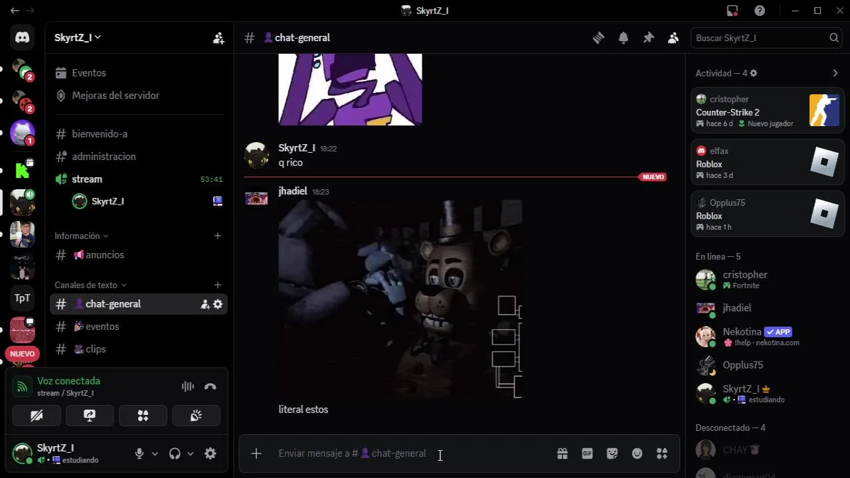This screenshot has width=850, height=478.
Task: Click NUEVO unread indicator in server list
Action: click(x=23, y=354)
